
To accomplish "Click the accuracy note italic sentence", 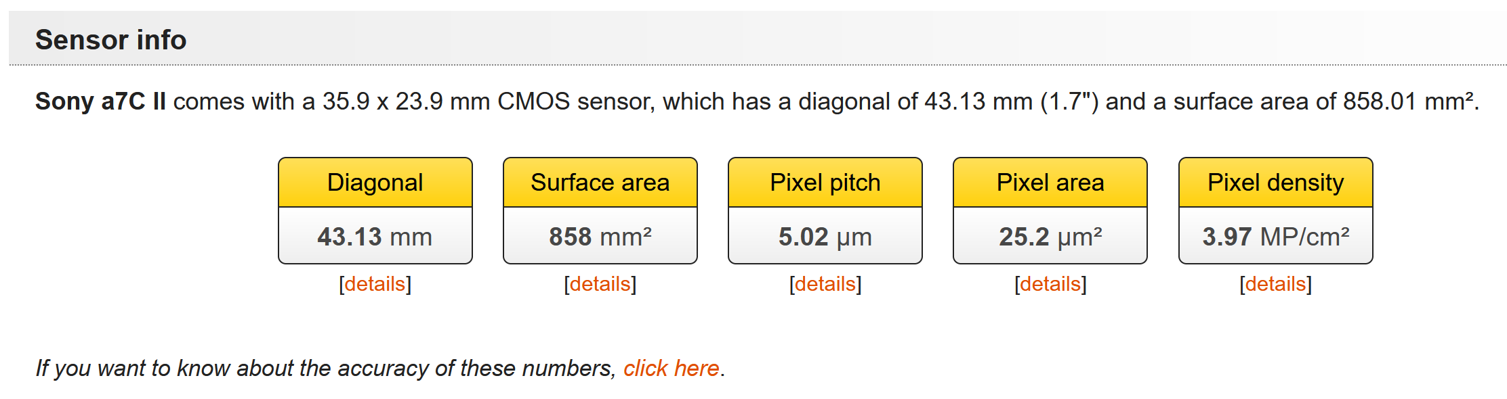I will (x=325, y=369).
